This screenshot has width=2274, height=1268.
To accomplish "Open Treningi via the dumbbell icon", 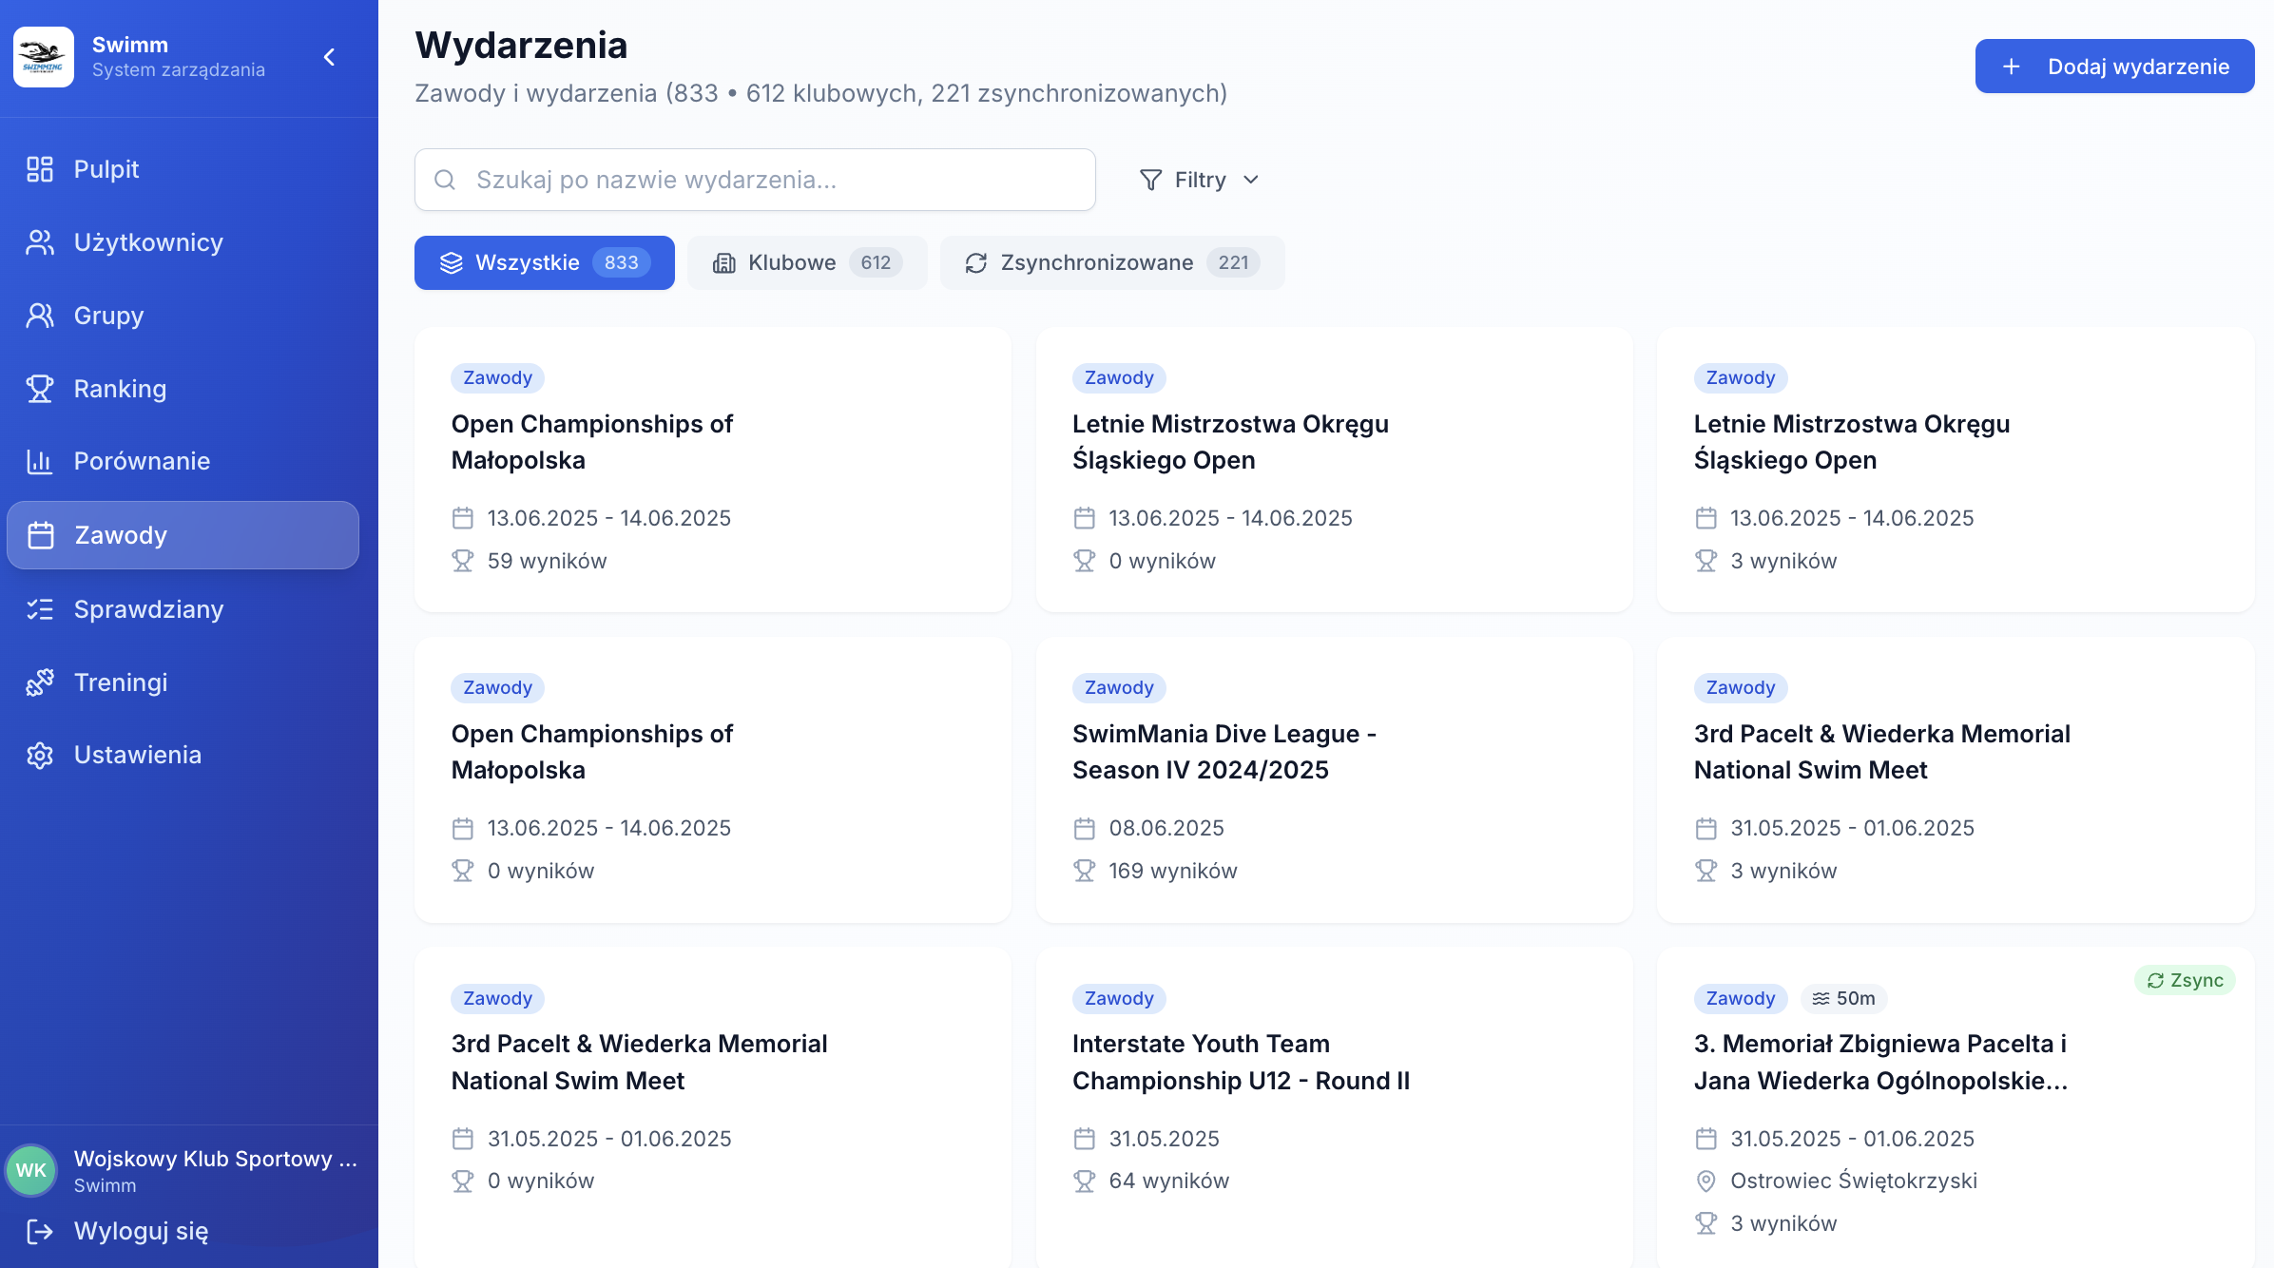I will point(39,682).
